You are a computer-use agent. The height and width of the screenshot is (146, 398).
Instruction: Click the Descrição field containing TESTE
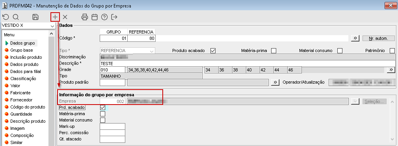tap(247, 64)
